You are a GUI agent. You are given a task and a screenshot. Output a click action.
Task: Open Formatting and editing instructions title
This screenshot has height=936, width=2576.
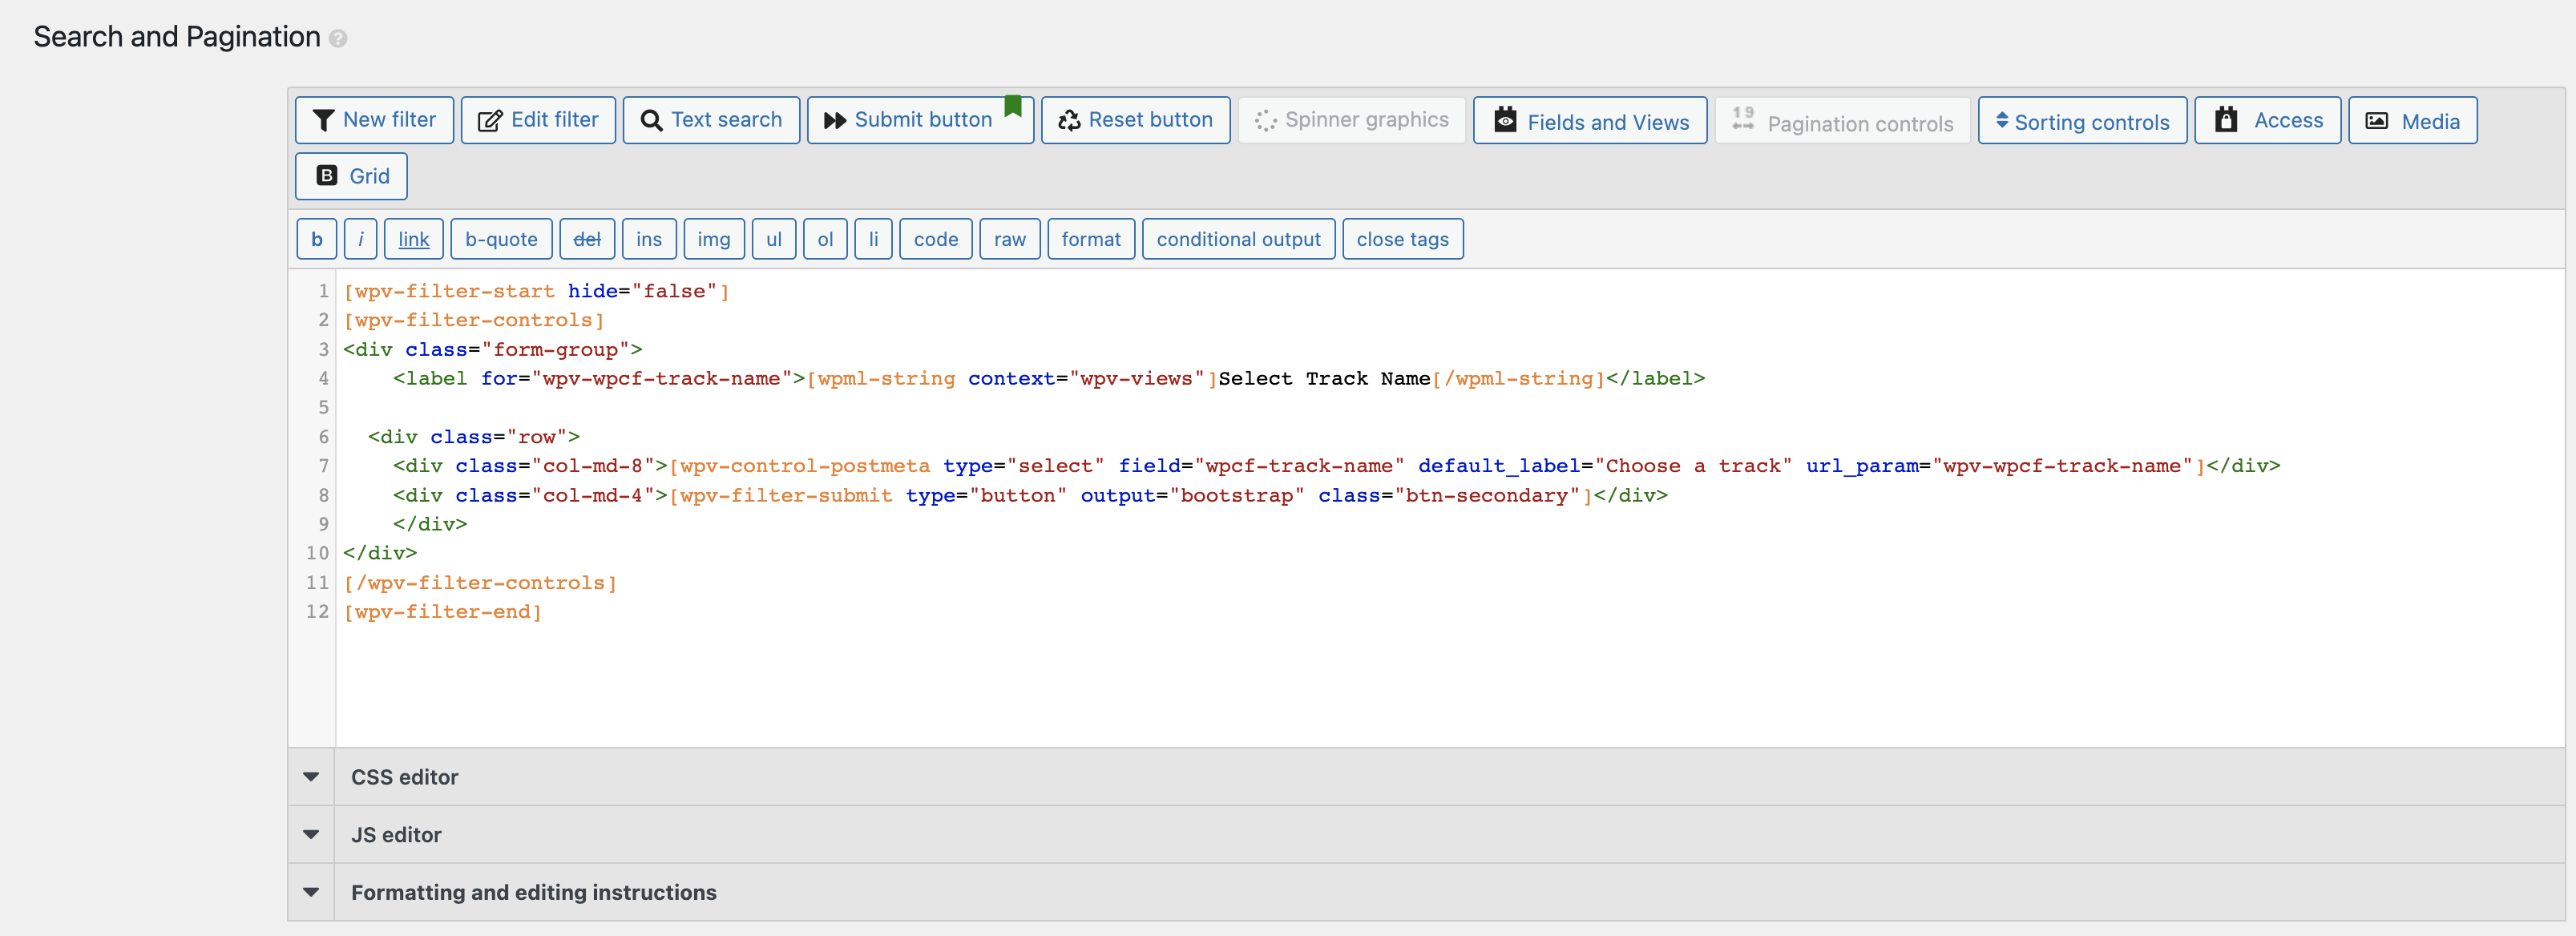pyautogui.click(x=534, y=892)
